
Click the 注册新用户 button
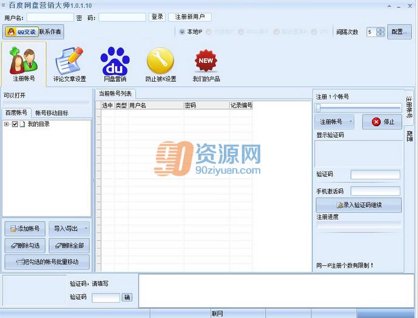[190, 17]
